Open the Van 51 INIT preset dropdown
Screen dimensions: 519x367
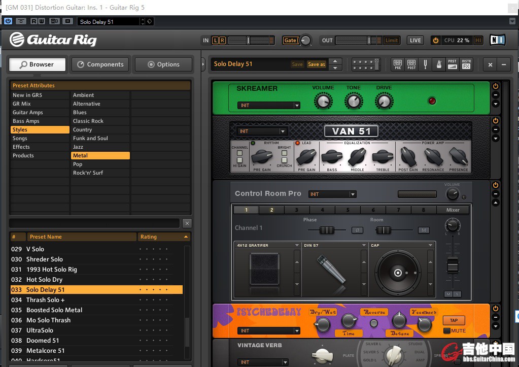[262, 131]
